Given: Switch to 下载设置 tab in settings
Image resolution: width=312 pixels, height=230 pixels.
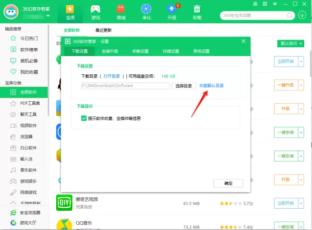Looking at the screenshot, I should (80, 51).
